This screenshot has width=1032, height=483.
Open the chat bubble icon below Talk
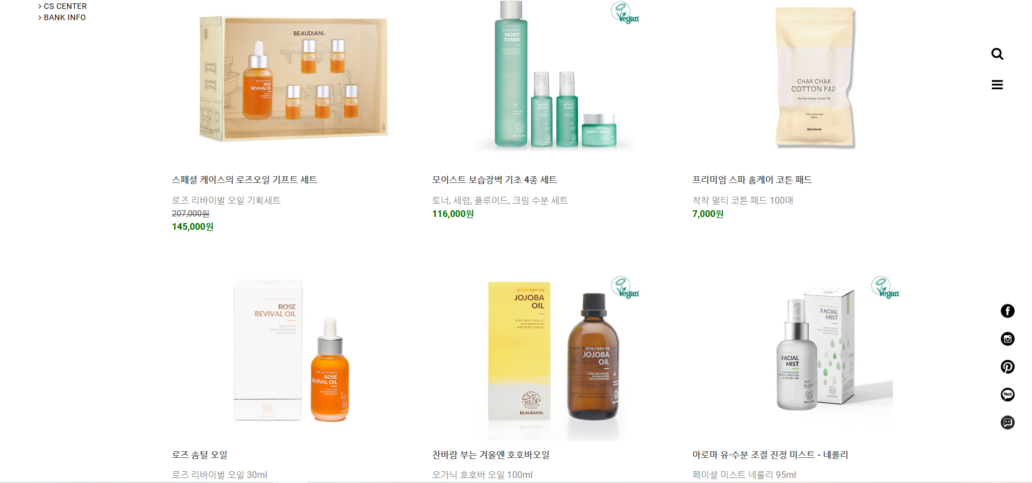pyautogui.click(x=1007, y=423)
